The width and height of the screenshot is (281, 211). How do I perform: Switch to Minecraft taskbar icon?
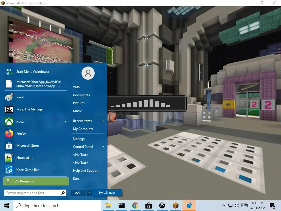pyautogui.click(x=176, y=206)
